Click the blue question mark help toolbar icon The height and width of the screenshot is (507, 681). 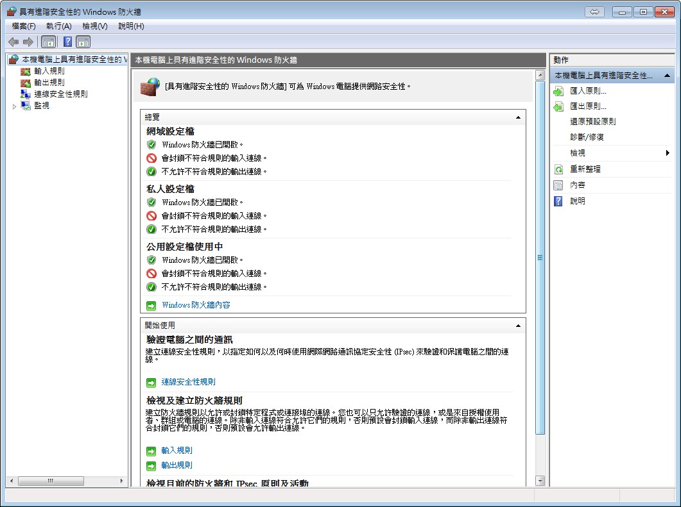click(x=68, y=42)
